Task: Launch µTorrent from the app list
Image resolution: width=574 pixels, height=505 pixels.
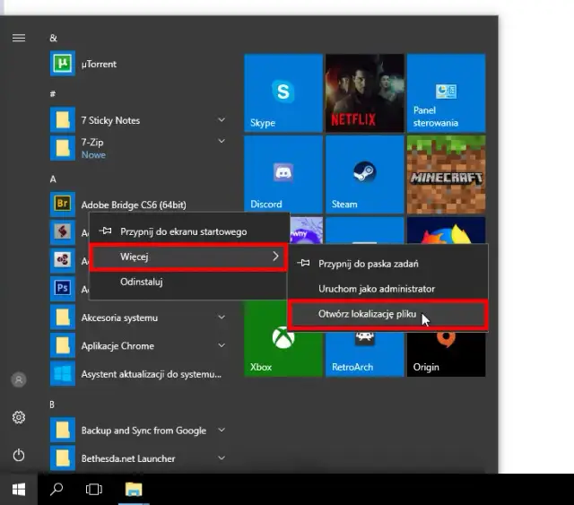Action: (63, 64)
